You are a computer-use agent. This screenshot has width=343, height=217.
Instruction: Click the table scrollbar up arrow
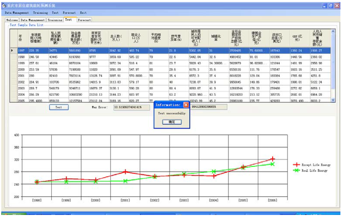point(333,32)
